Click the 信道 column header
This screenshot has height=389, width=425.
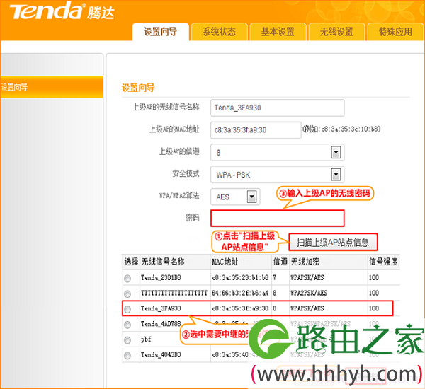pos(280,262)
